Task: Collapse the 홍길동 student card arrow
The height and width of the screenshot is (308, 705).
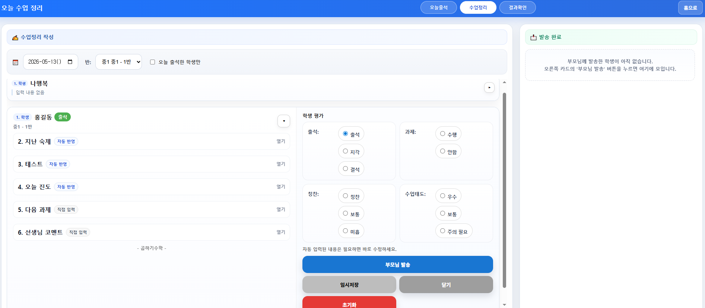Action: [x=284, y=121]
